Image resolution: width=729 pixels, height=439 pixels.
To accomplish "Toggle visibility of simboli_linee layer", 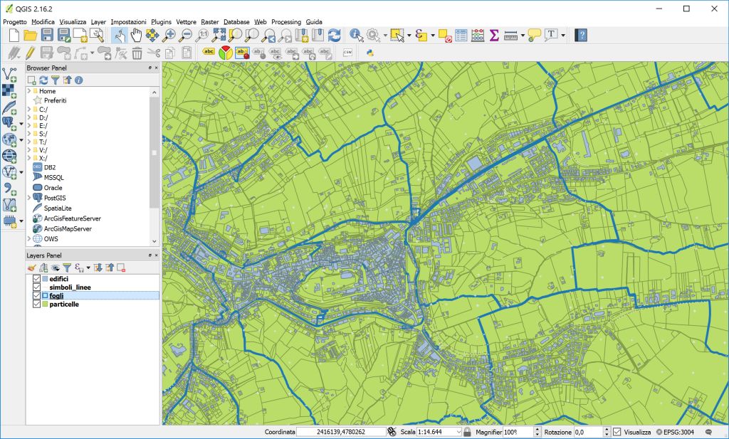I will (36, 287).
